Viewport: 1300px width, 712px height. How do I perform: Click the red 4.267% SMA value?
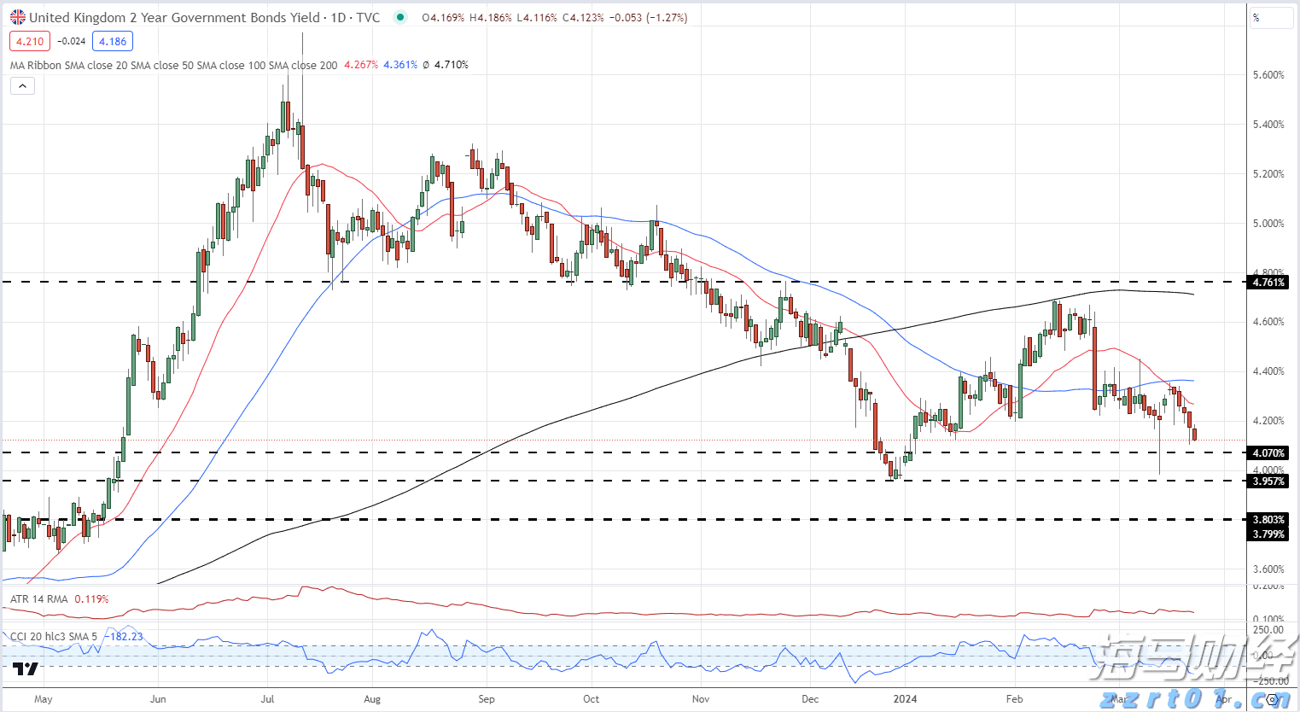point(361,65)
